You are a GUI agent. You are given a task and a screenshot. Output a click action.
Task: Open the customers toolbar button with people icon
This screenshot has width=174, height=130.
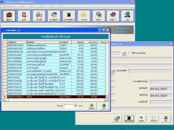click(24, 16)
